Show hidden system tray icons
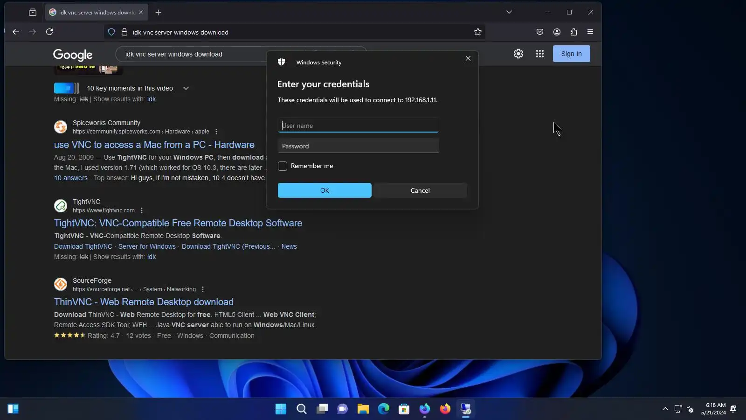Screen dimensions: 746x420 [x=665, y=409]
